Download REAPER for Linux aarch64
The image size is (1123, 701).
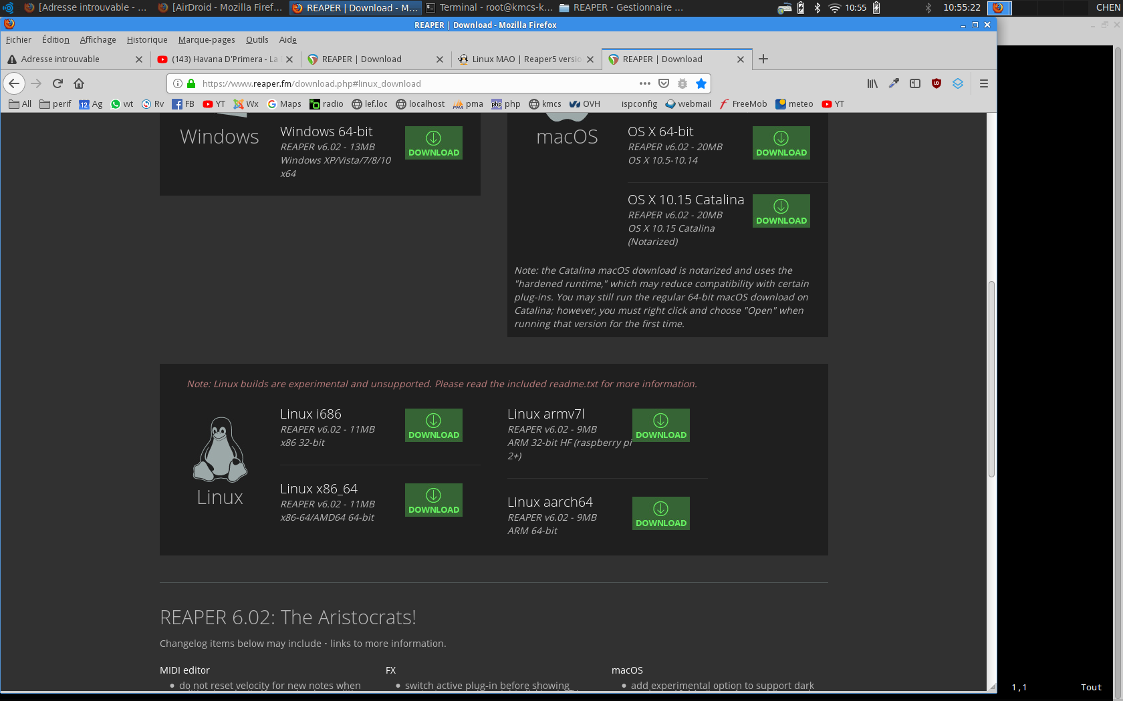[x=661, y=513]
